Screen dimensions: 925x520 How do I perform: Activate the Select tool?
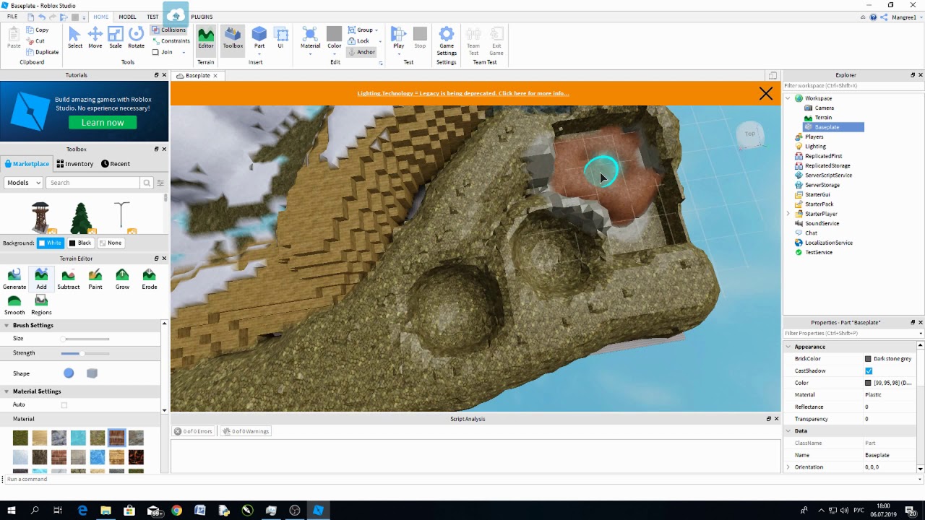point(75,38)
